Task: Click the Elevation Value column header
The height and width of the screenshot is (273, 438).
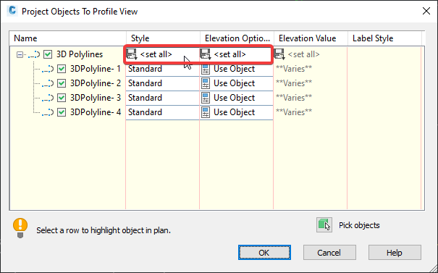Action: click(x=311, y=38)
